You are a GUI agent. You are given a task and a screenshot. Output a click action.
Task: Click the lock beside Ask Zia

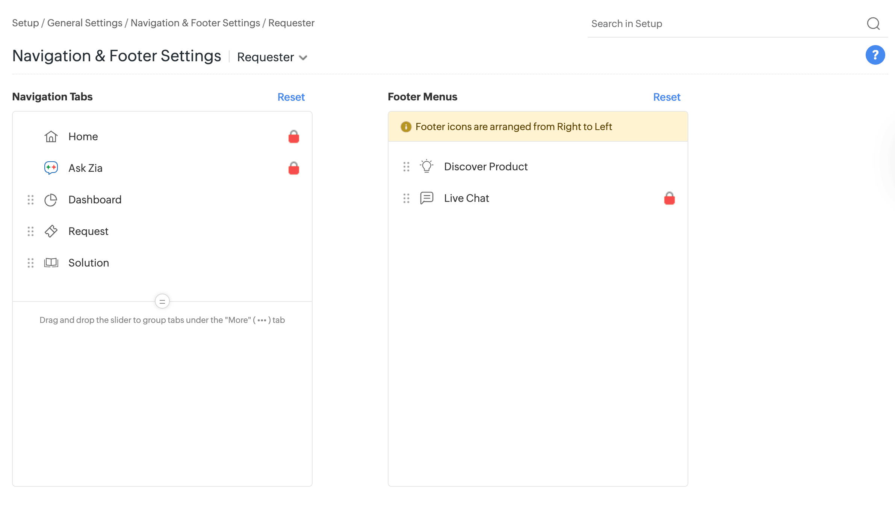tap(293, 168)
